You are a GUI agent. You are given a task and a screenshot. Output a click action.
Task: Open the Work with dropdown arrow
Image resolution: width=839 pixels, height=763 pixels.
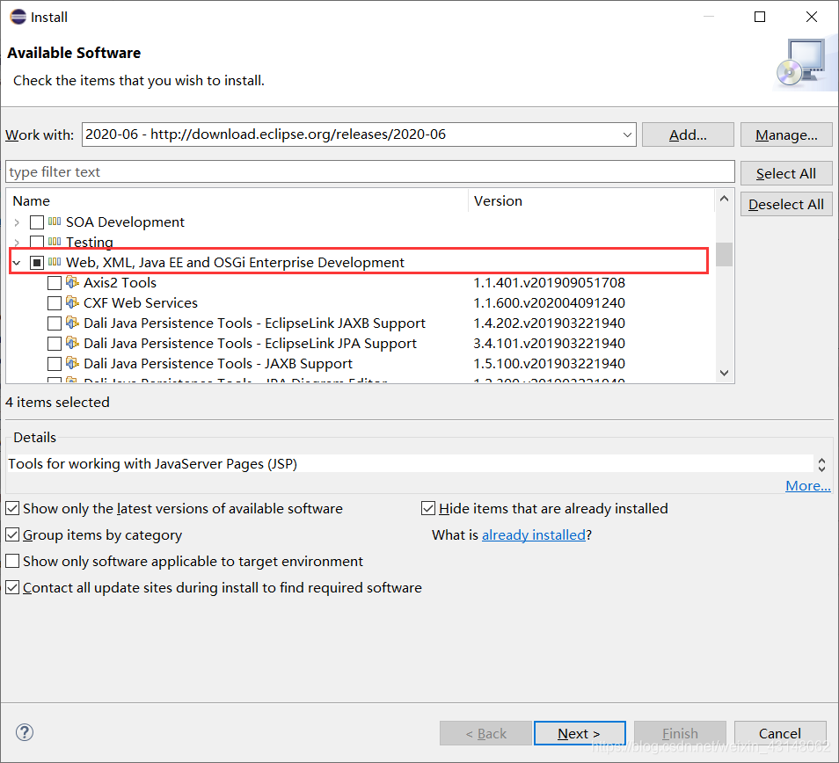pos(628,134)
